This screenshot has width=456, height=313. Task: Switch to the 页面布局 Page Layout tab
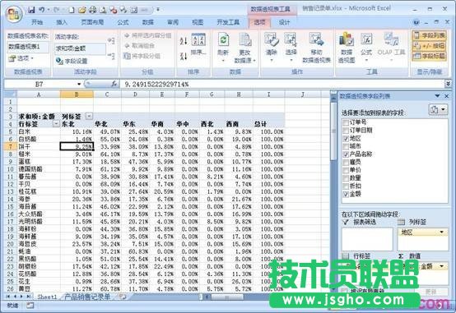click(x=92, y=22)
